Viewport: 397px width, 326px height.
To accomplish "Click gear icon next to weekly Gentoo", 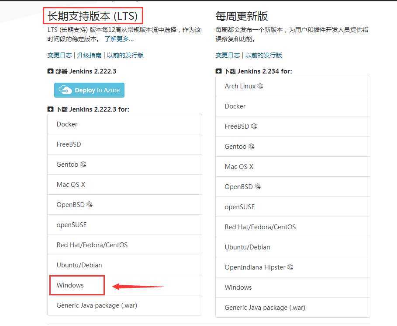I will pyautogui.click(x=252, y=146).
